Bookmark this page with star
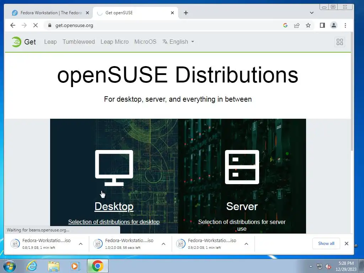Viewport: 364px width, 273px height. [308, 25]
